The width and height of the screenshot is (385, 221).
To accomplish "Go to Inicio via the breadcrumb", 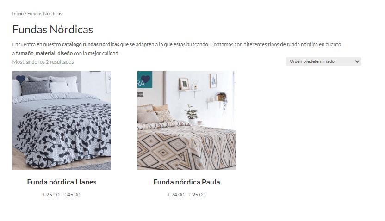I will pyautogui.click(x=18, y=14).
